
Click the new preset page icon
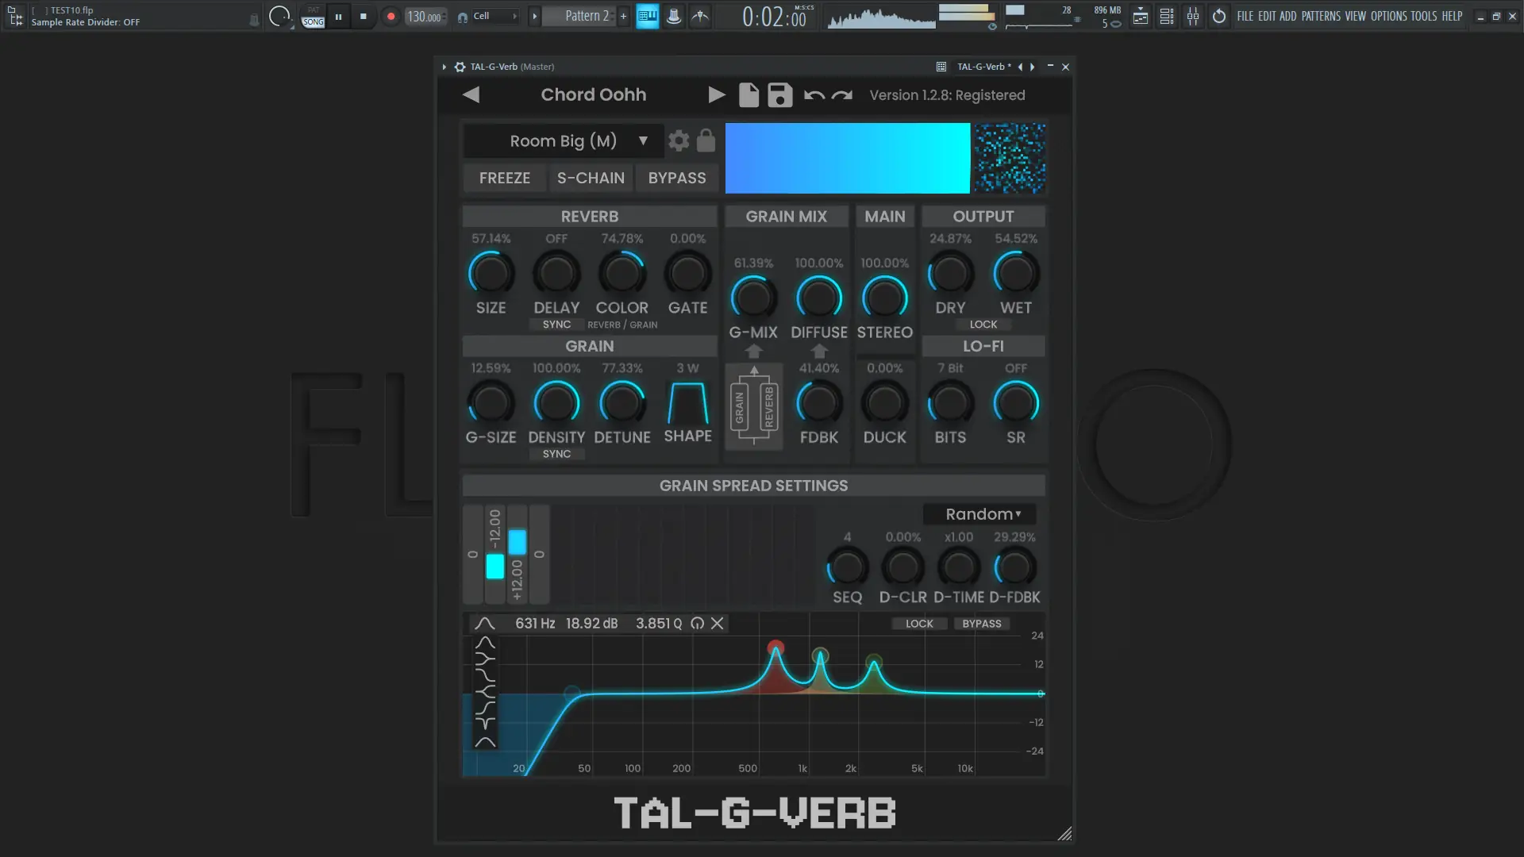point(749,95)
